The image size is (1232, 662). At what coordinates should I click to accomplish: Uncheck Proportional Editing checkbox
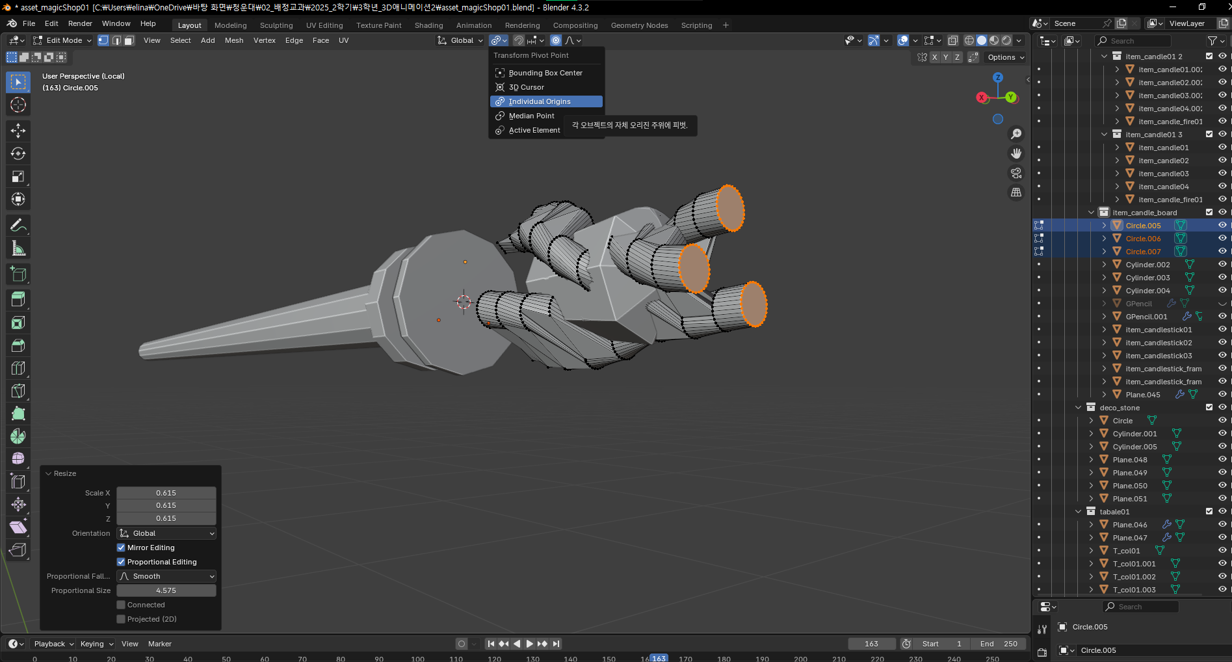121,562
